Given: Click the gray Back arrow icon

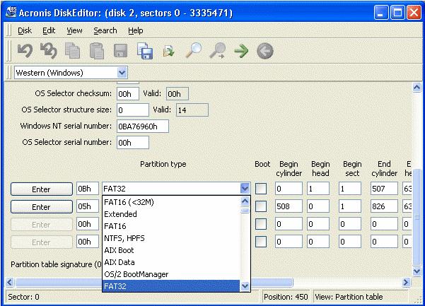Looking at the screenshot, I should coord(264,51).
